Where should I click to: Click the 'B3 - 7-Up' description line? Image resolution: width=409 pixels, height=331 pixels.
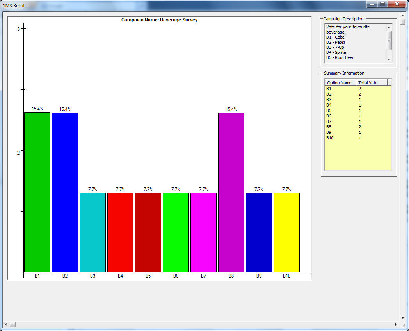[x=335, y=47]
